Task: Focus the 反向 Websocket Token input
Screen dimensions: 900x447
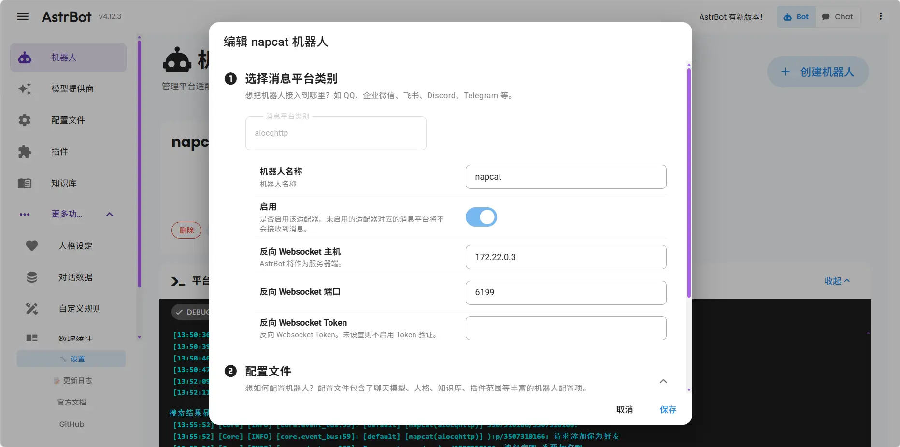Action: coord(566,328)
